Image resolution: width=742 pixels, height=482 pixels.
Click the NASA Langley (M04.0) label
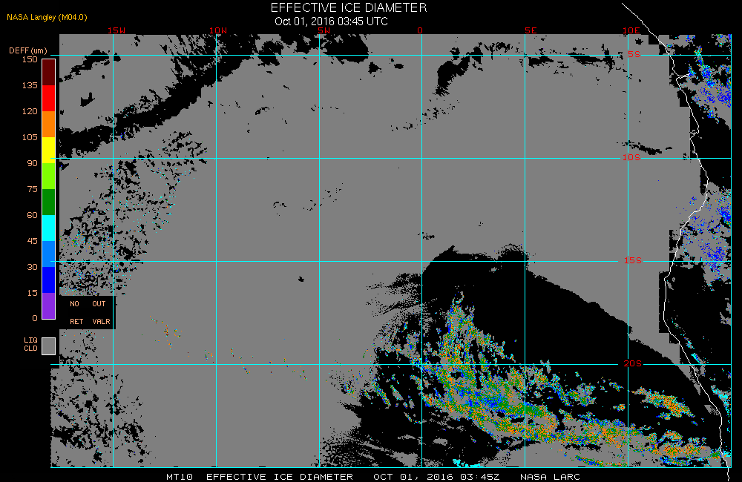[47, 17]
